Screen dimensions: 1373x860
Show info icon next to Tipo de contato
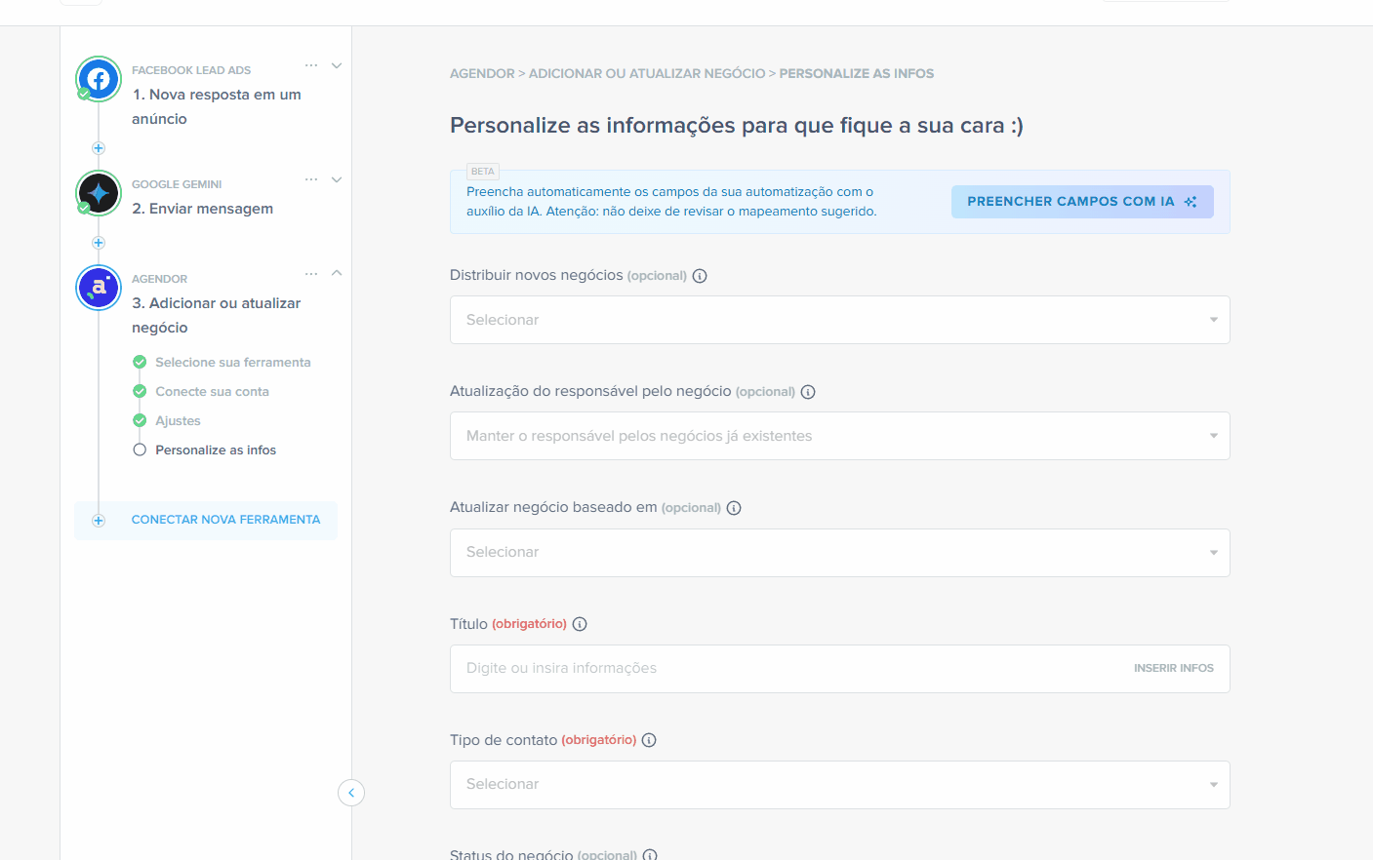(649, 740)
